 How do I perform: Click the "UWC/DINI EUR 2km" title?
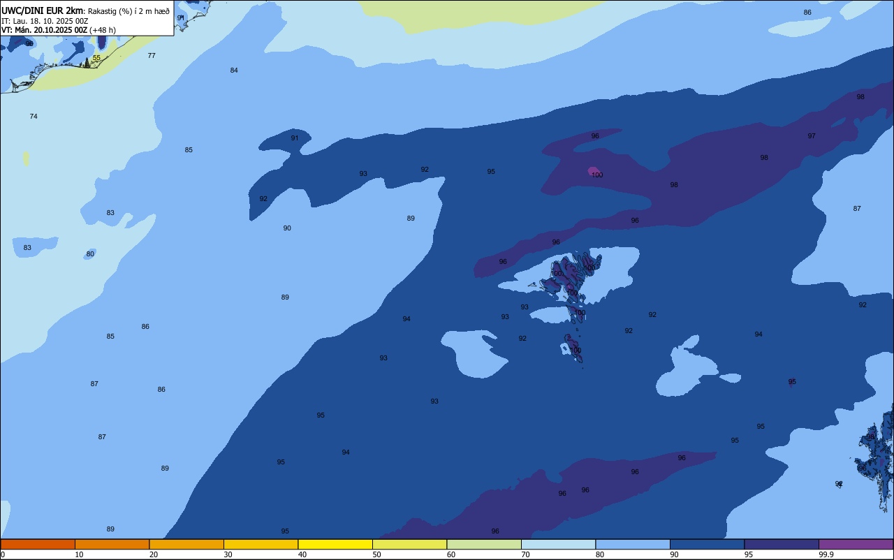[x=43, y=10]
